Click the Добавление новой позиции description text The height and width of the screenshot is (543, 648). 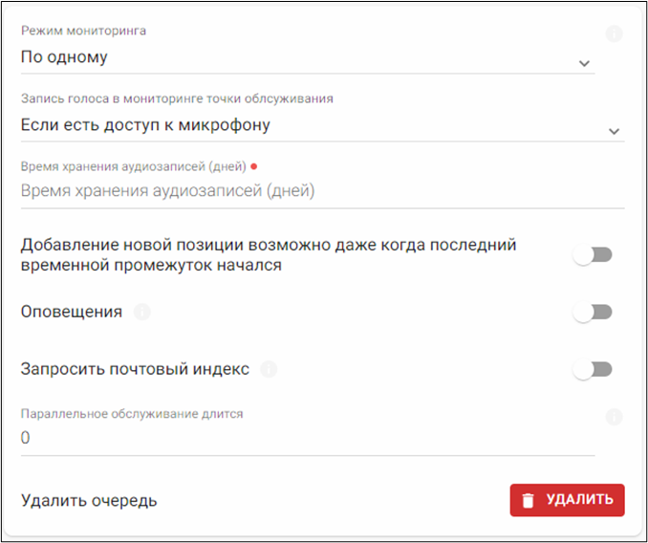click(269, 255)
